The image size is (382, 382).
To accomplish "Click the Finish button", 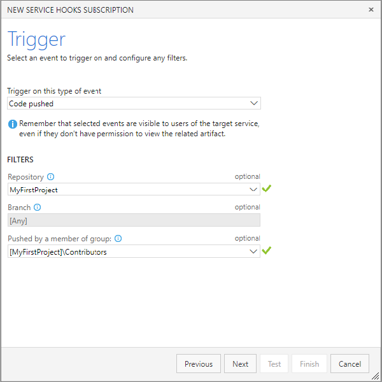I will (309, 364).
